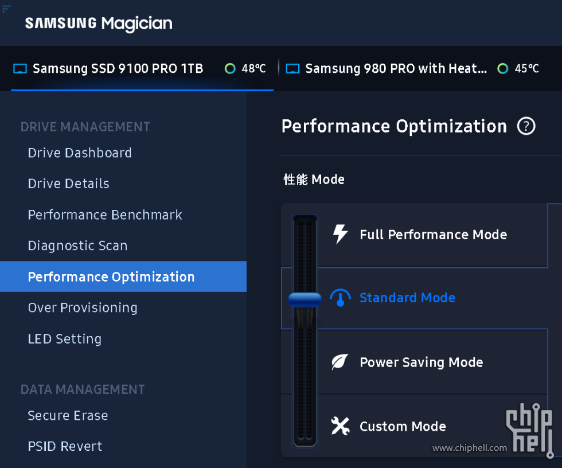
Task: Open Performance Optimization help question mark
Action: [526, 126]
